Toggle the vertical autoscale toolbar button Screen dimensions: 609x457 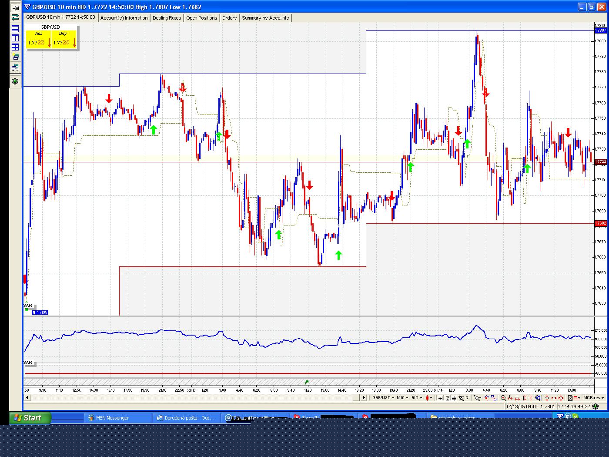pyautogui.click(x=448, y=398)
